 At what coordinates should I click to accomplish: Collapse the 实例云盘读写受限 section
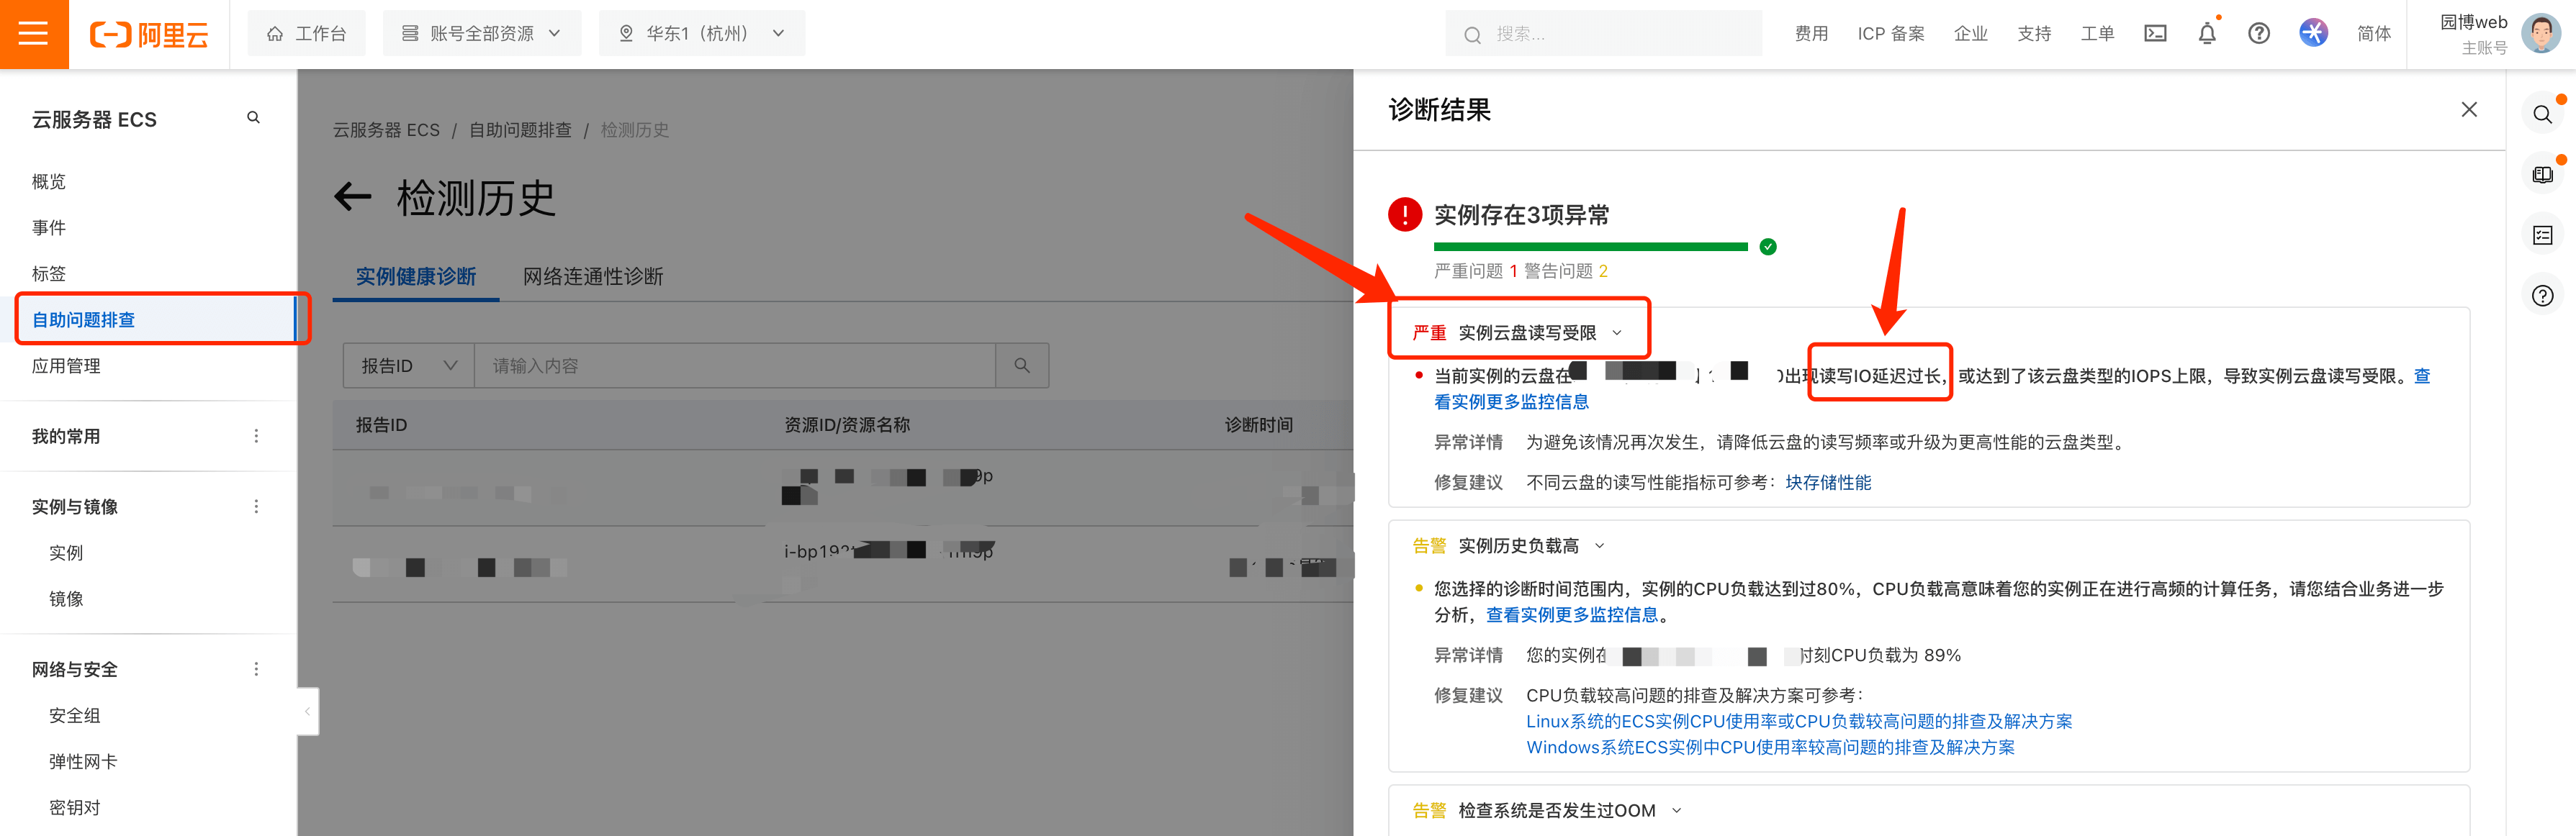1617,332
